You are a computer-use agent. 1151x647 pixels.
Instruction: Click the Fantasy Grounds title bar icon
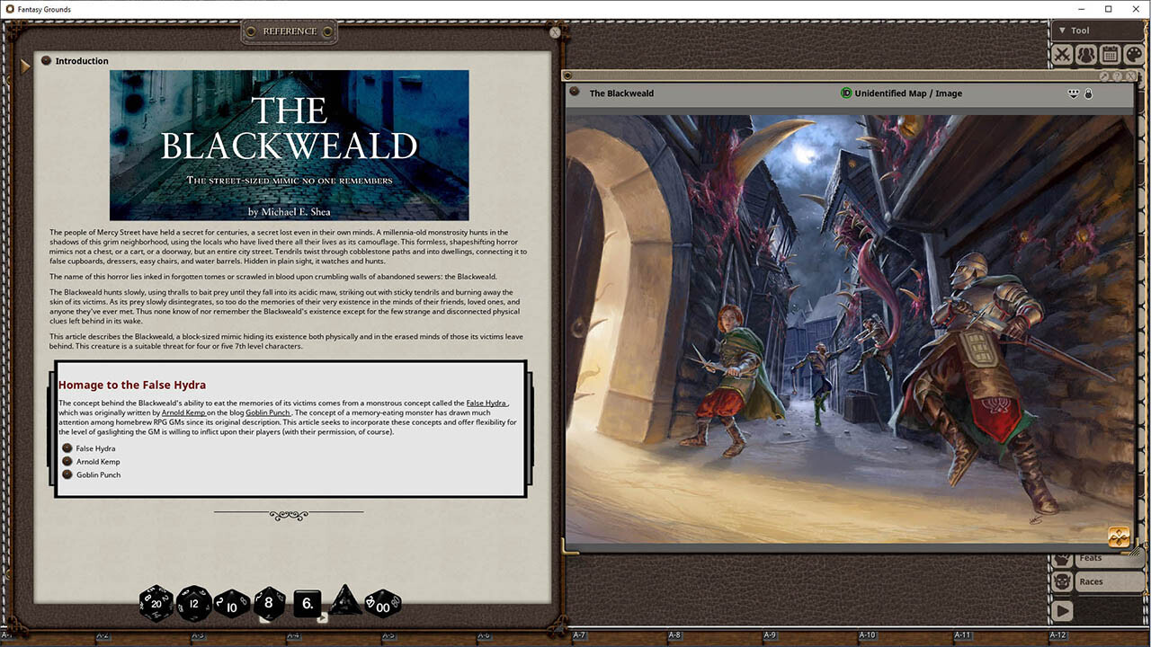coord(8,8)
